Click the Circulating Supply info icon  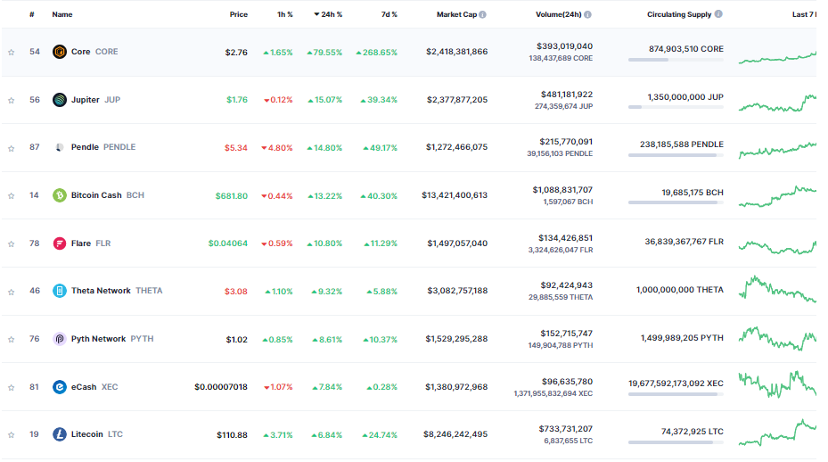718,14
